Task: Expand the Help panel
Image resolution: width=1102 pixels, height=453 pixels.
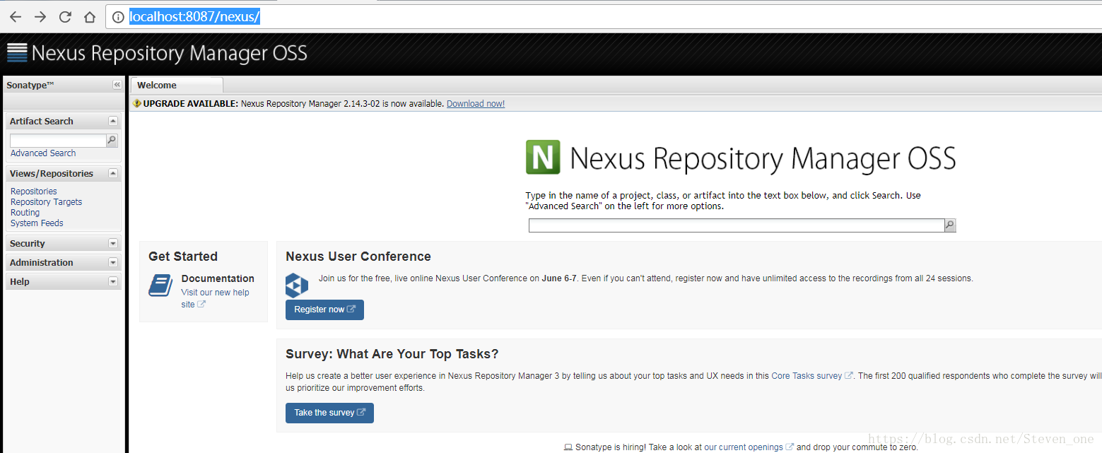Action: pyautogui.click(x=113, y=281)
